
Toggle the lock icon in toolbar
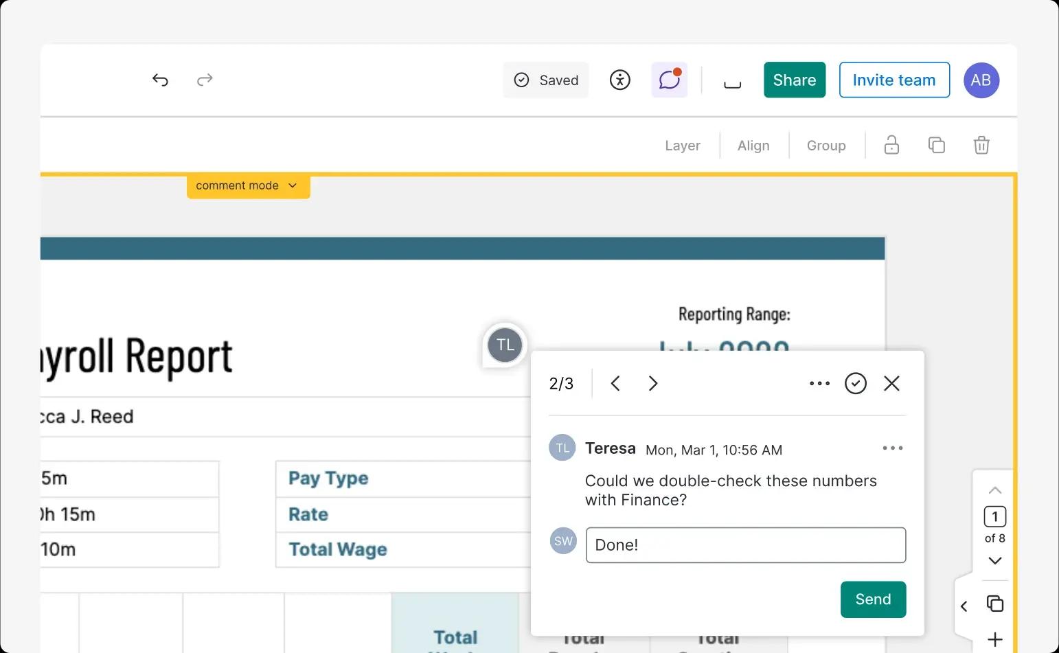[x=891, y=145]
